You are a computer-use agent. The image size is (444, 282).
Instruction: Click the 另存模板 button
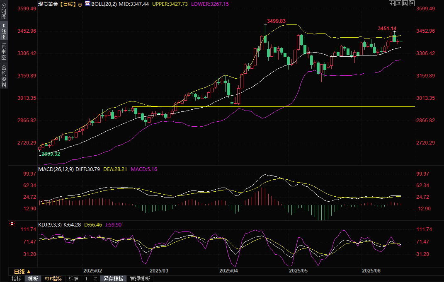[x=114, y=279]
